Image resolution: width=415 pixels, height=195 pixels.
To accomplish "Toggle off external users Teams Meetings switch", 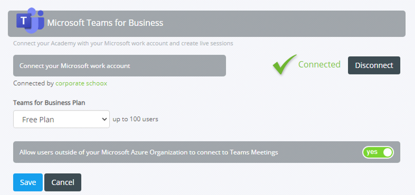I will 378,152.
